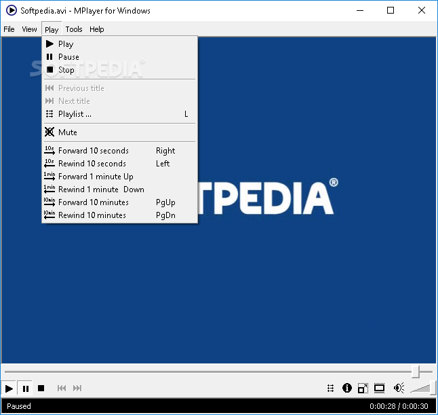Close the MPlayer window
The height and width of the screenshot is (415, 438).
click(x=422, y=11)
